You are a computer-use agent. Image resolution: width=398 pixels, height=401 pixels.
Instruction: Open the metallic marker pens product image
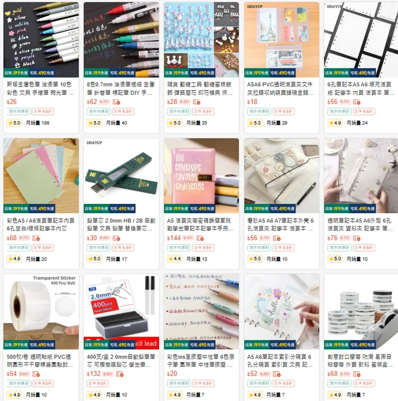point(41,40)
